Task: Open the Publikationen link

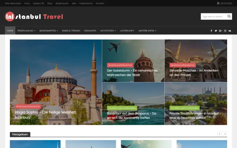Action: [86, 3]
